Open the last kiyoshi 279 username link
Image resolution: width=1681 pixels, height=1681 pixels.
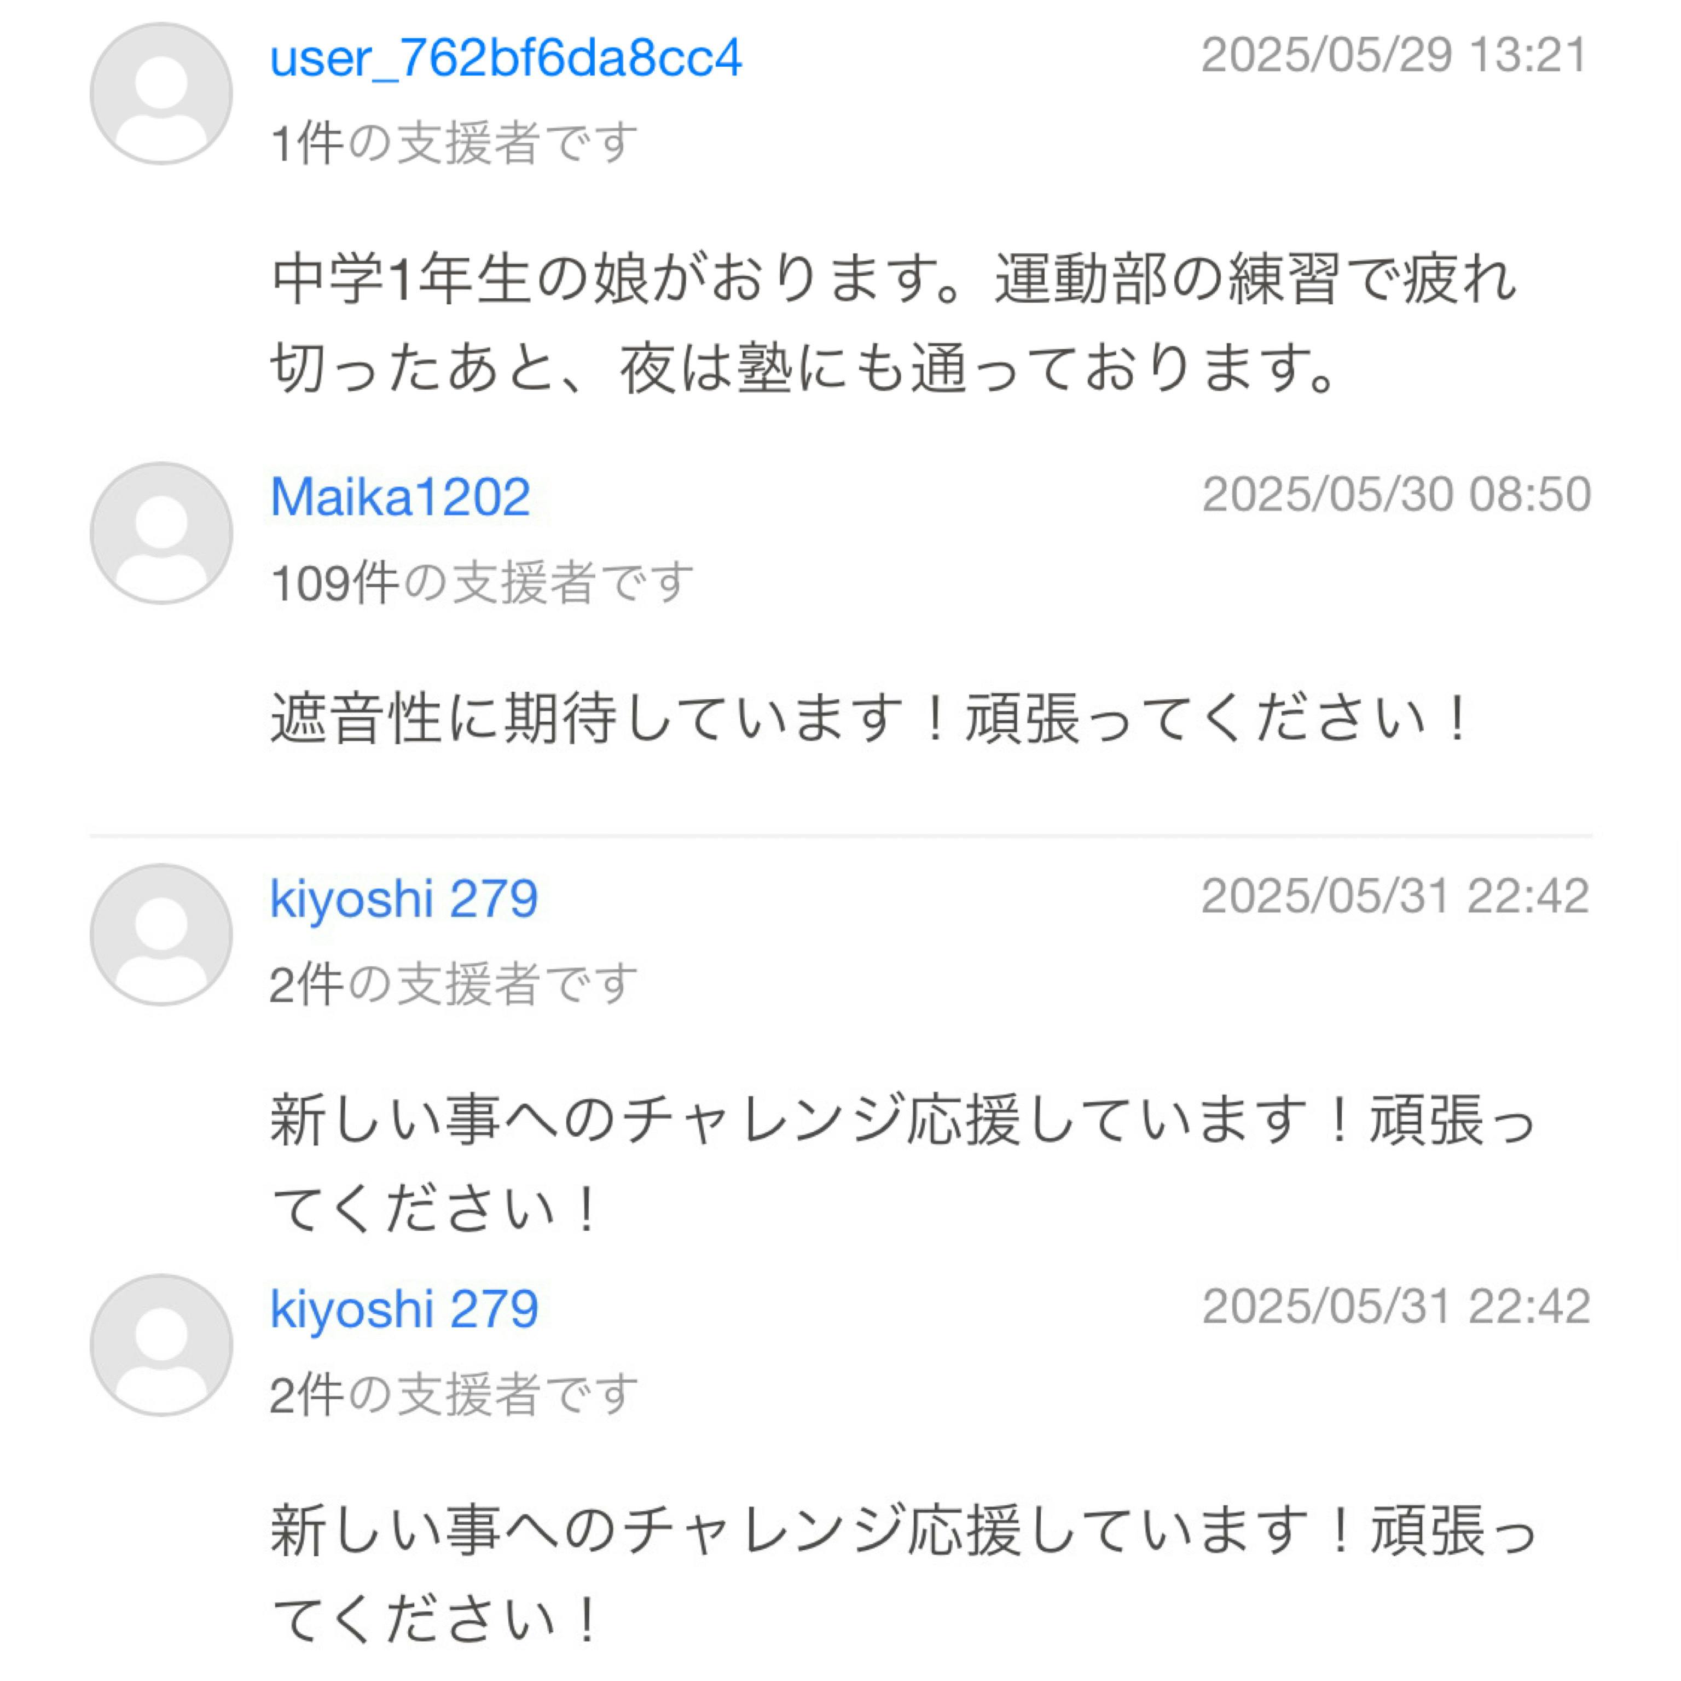404,1308
